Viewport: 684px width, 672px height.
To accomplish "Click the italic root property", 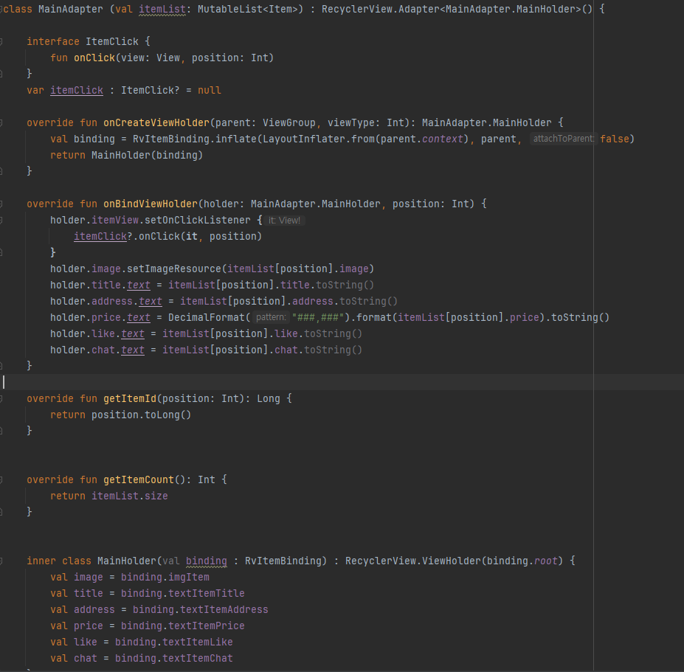I will pos(546,561).
